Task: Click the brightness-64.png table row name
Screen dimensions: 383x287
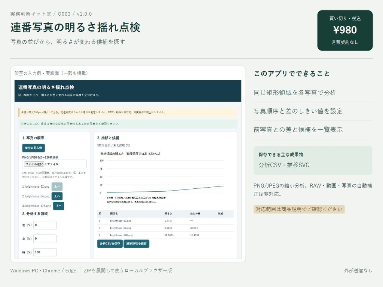Action: (121, 228)
